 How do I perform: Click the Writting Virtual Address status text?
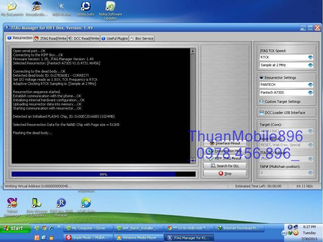38,186
